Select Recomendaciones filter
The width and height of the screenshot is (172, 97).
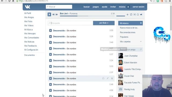[128, 32]
